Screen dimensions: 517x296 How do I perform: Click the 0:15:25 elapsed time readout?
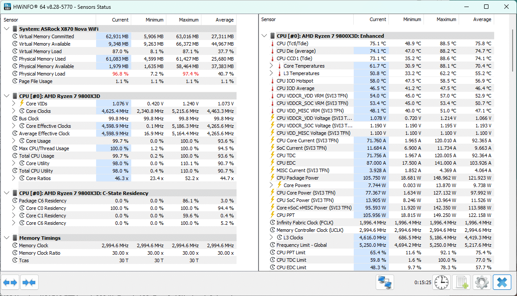423,282
